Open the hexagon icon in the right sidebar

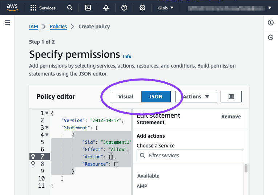point(271,37)
